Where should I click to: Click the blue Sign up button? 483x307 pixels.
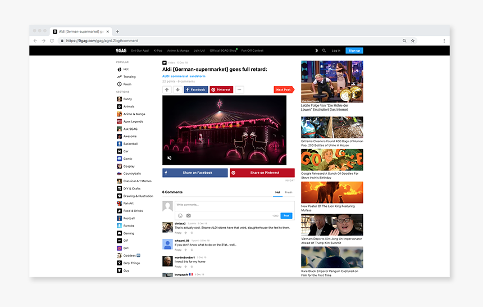(354, 51)
